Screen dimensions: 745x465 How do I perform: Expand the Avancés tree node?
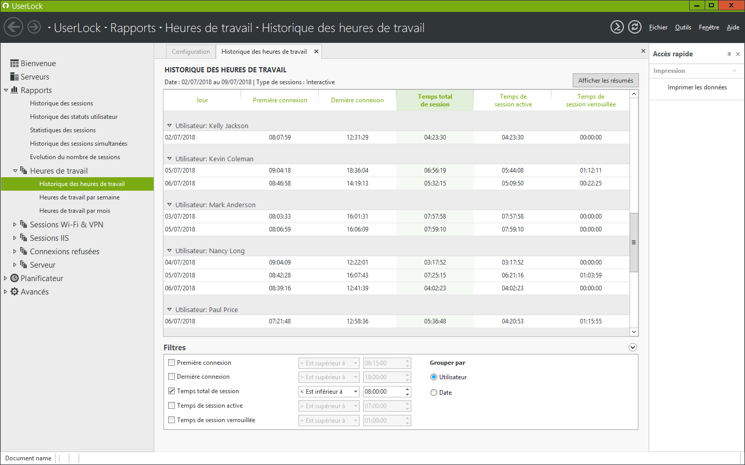pyautogui.click(x=6, y=291)
